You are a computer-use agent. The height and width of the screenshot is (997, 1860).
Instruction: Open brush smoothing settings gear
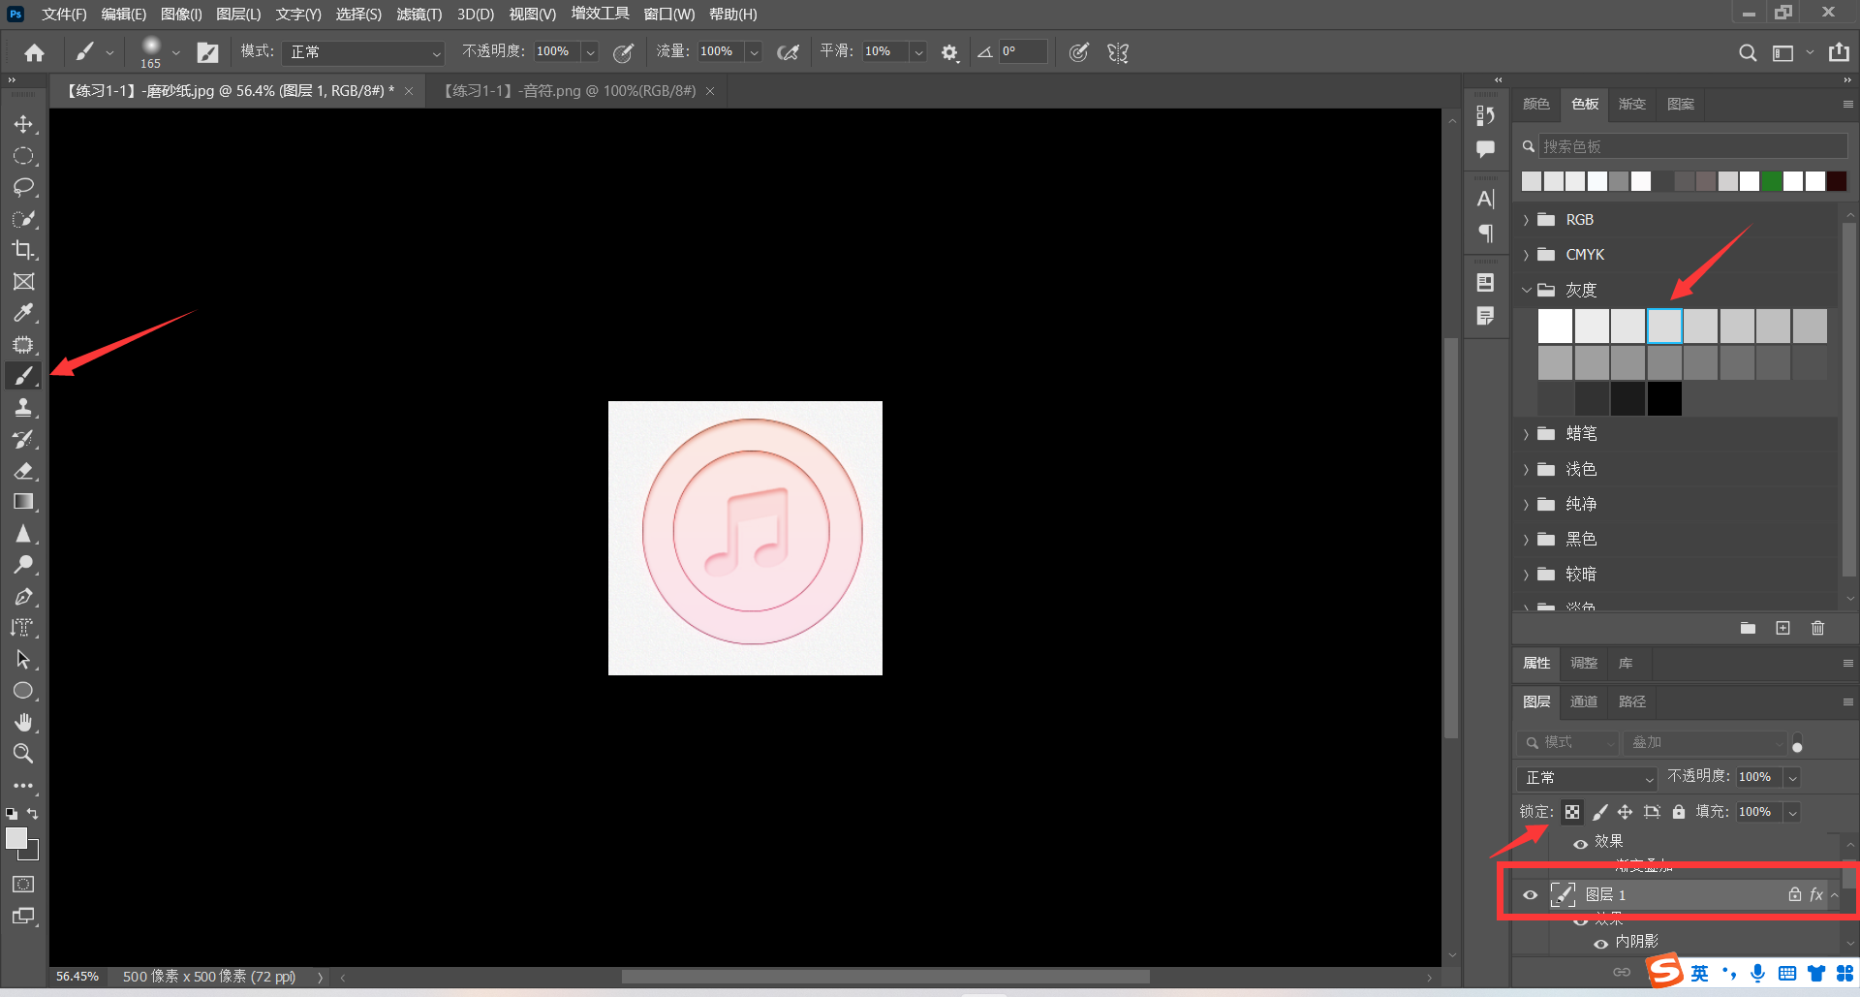tap(949, 52)
